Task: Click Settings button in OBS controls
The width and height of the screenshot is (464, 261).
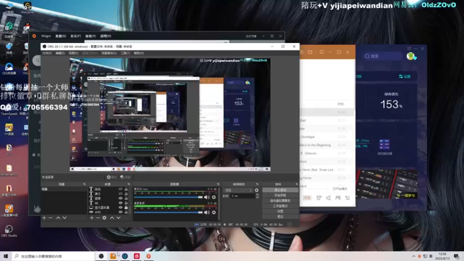Action: click(x=280, y=211)
